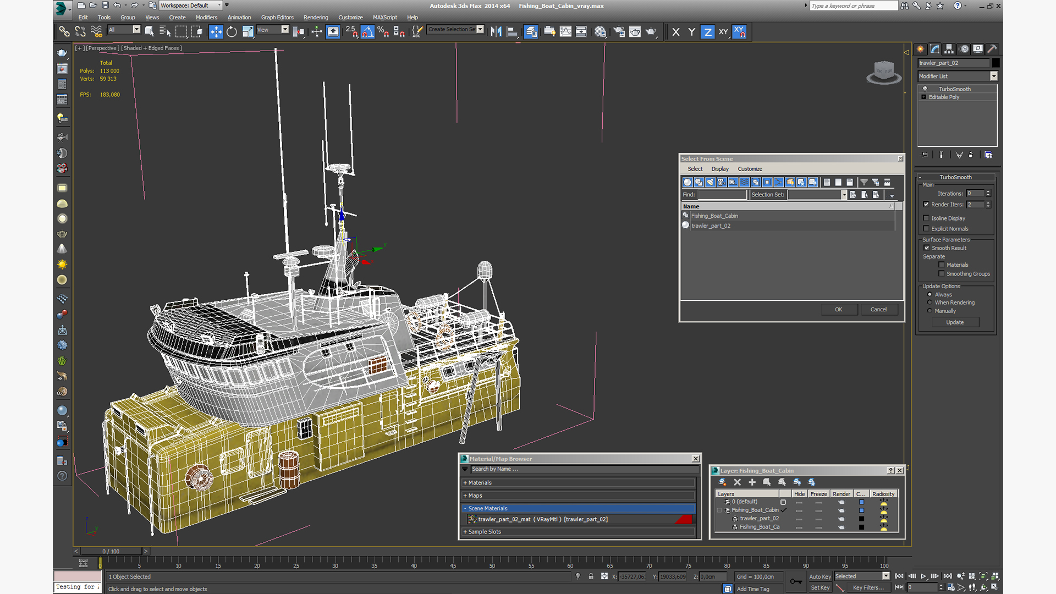Click the Update button in TurboSmooth rollout
Screen dimensions: 1056x594
(955, 322)
